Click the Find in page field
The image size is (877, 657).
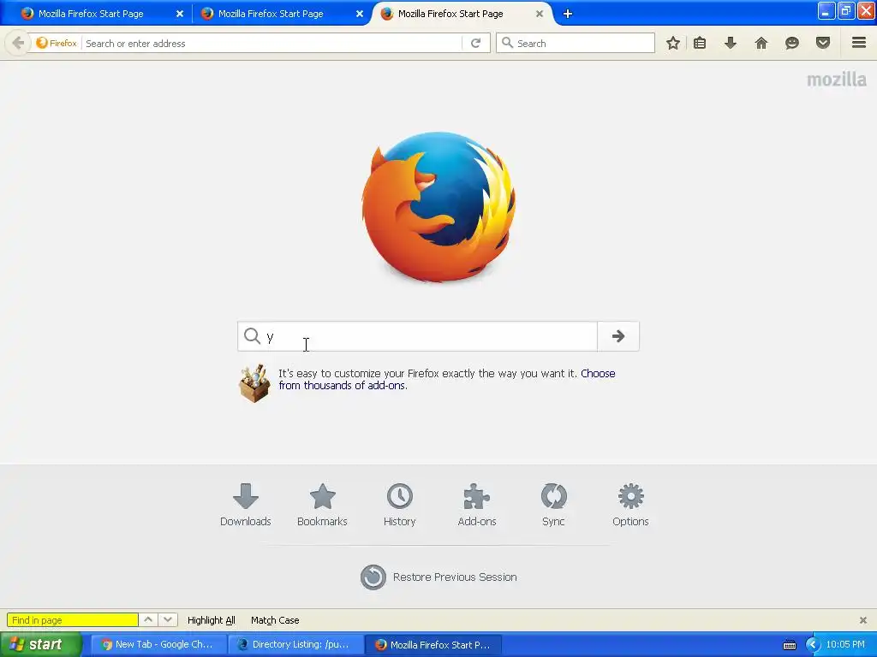(x=73, y=620)
